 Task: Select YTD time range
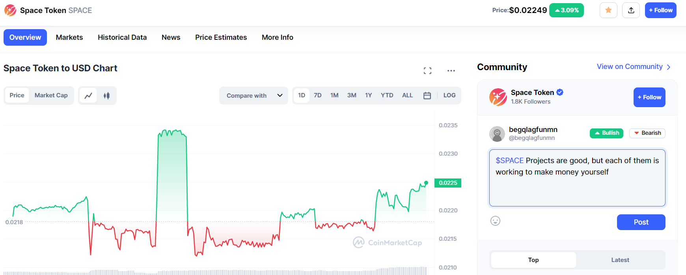pyautogui.click(x=387, y=95)
